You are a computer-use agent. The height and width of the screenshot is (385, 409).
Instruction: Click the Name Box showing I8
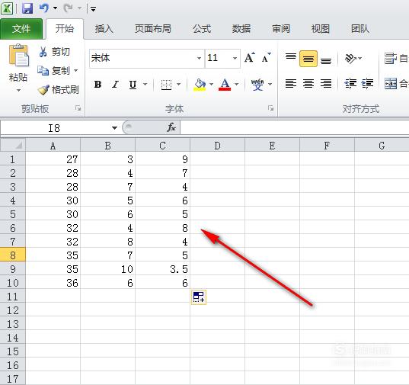point(54,128)
